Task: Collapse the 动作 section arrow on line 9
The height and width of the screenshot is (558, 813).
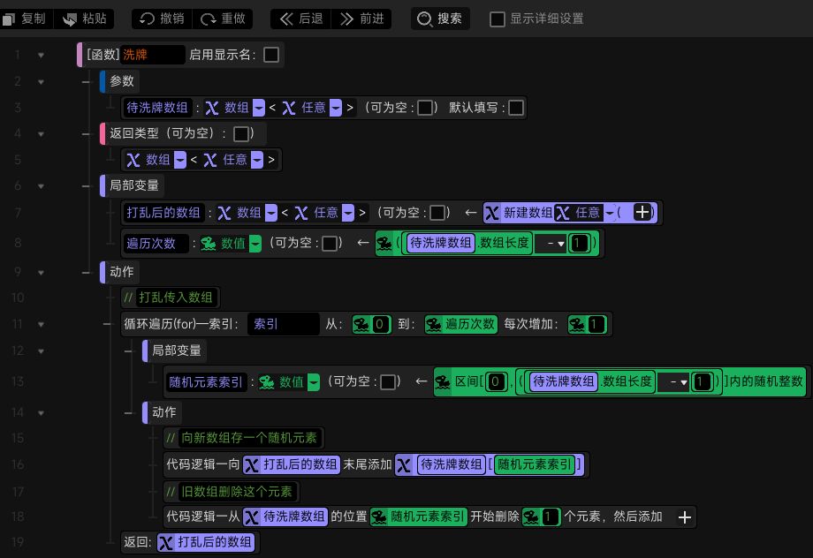Action: 41,273
